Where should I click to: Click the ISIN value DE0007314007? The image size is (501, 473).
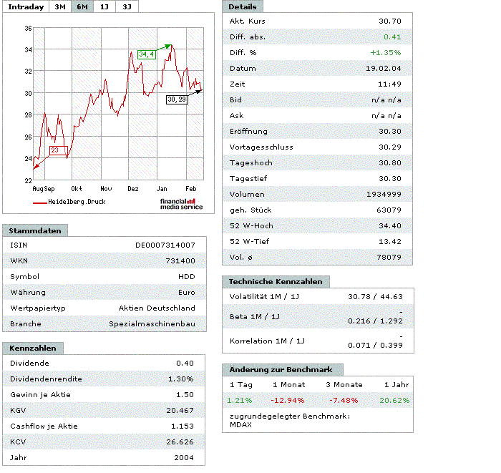[x=165, y=245]
